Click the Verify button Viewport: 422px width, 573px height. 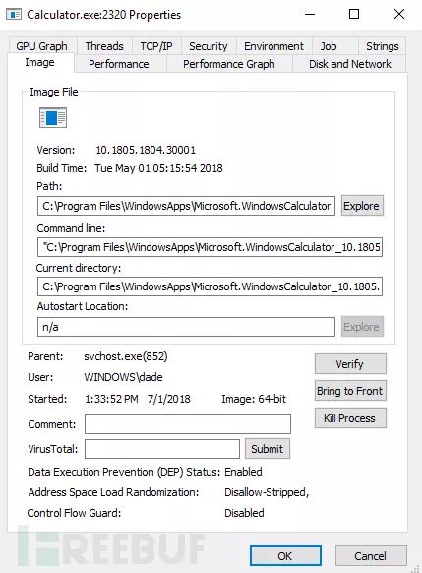point(350,364)
